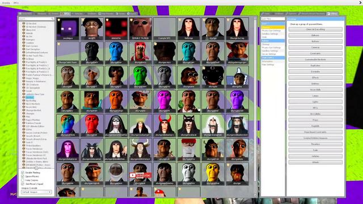Switch to the Spawnlists tab

tap(26, 14)
